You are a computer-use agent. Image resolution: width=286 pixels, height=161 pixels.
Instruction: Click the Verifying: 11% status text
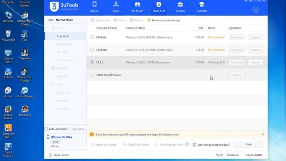pyautogui.click(x=216, y=62)
